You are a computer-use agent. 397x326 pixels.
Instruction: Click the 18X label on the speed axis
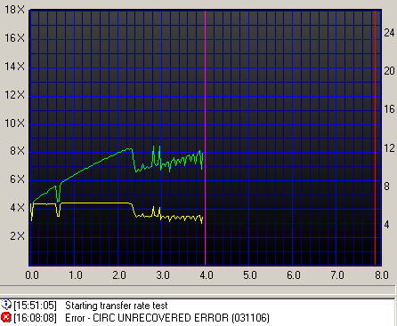(14, 10)
